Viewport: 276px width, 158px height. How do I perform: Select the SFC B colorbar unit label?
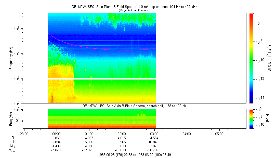tap(270, 58)
